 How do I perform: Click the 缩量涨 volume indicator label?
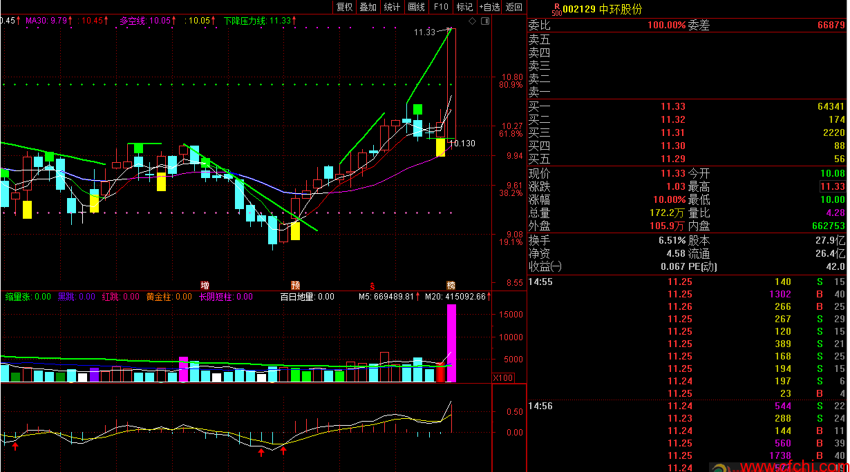click(28, 297)
